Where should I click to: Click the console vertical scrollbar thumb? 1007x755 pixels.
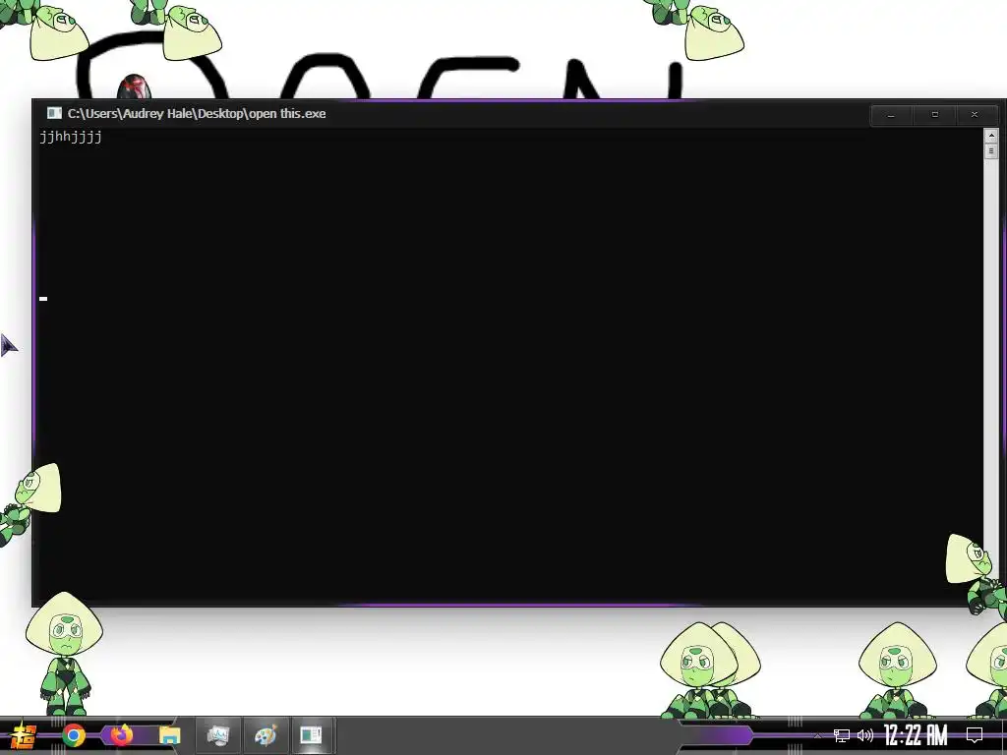991,150
